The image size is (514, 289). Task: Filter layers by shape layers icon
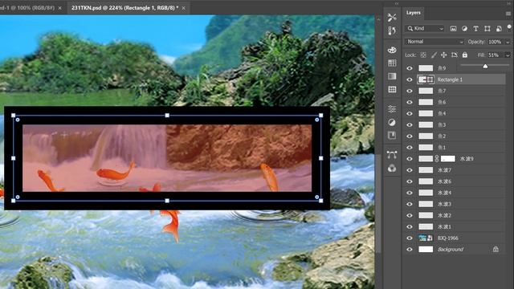(487, 29)
